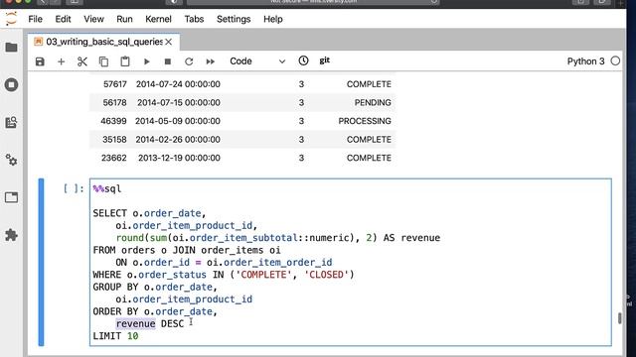
Task: Run the selected cell play icon
Action: coord(146,61)
